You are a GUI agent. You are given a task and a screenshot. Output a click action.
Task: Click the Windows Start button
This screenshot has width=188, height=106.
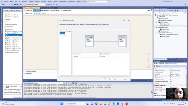point(61,104)
